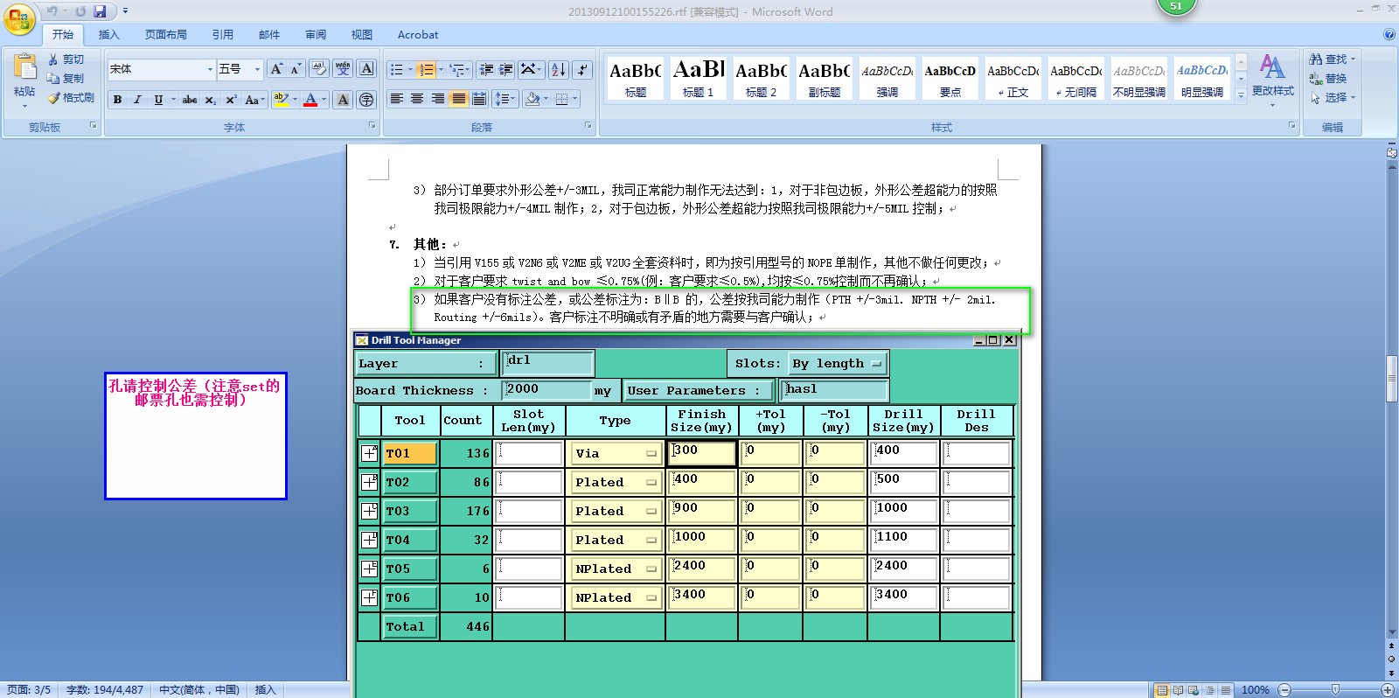Viewport: 1399px width, 698px height.
Task: Click the Enclosed Characters (字) icon
Action: click(x=366, y=100)
